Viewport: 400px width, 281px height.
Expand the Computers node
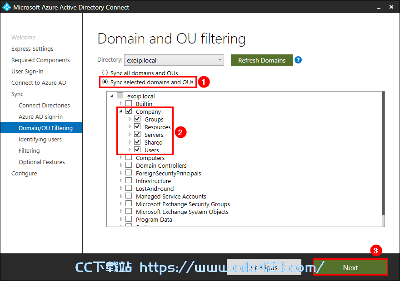click(121, 157)
